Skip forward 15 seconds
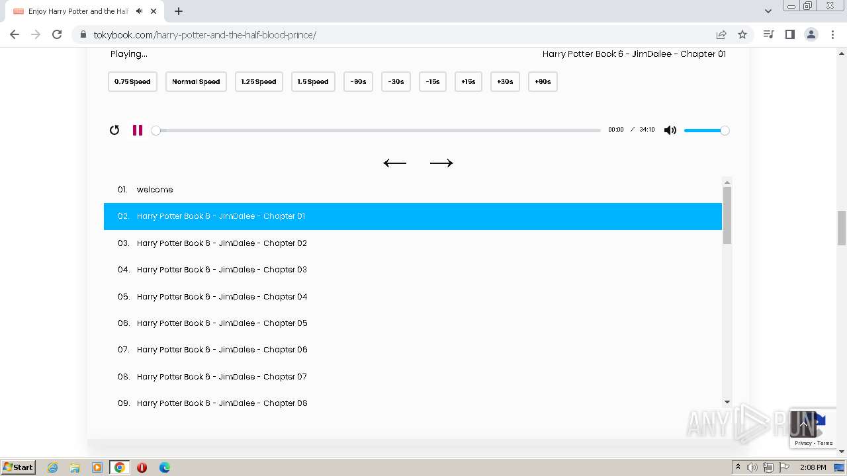847x476 pixels. pos(468,82)
